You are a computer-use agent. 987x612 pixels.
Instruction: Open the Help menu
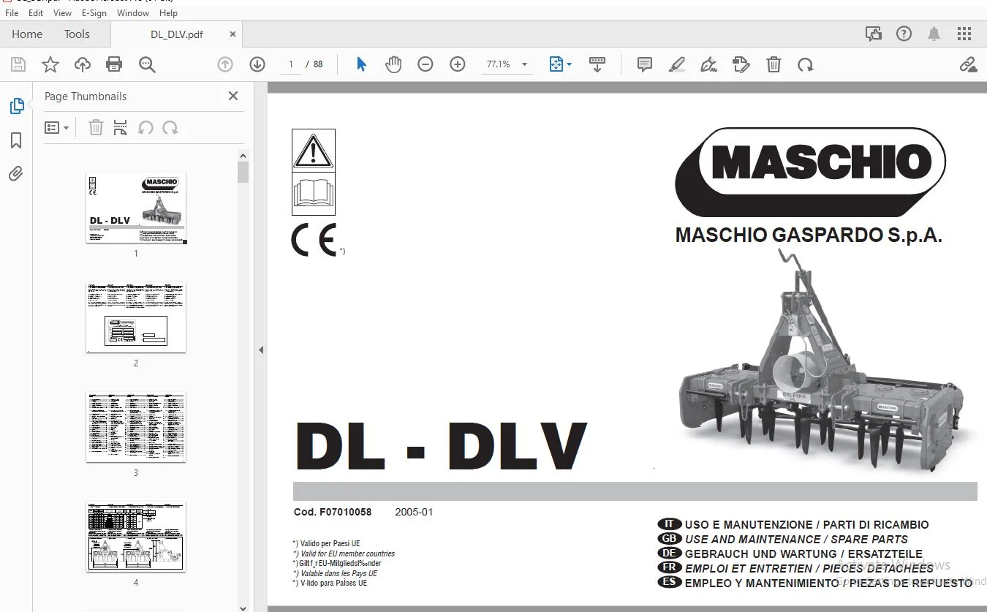[168, 13]
